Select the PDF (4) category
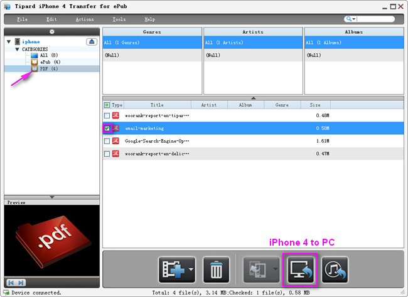408x297 pixels. [49, 68]
